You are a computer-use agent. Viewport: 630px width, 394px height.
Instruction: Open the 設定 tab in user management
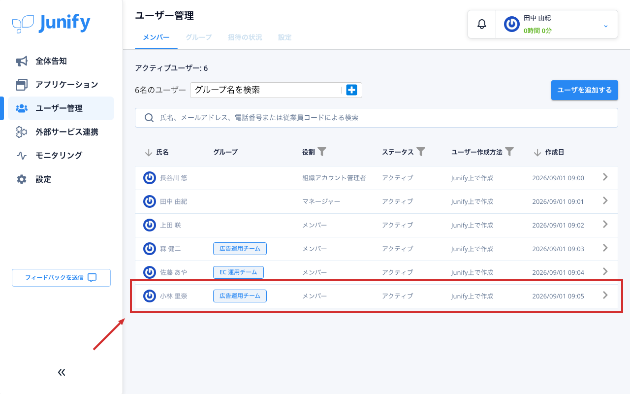pos(284,37)
